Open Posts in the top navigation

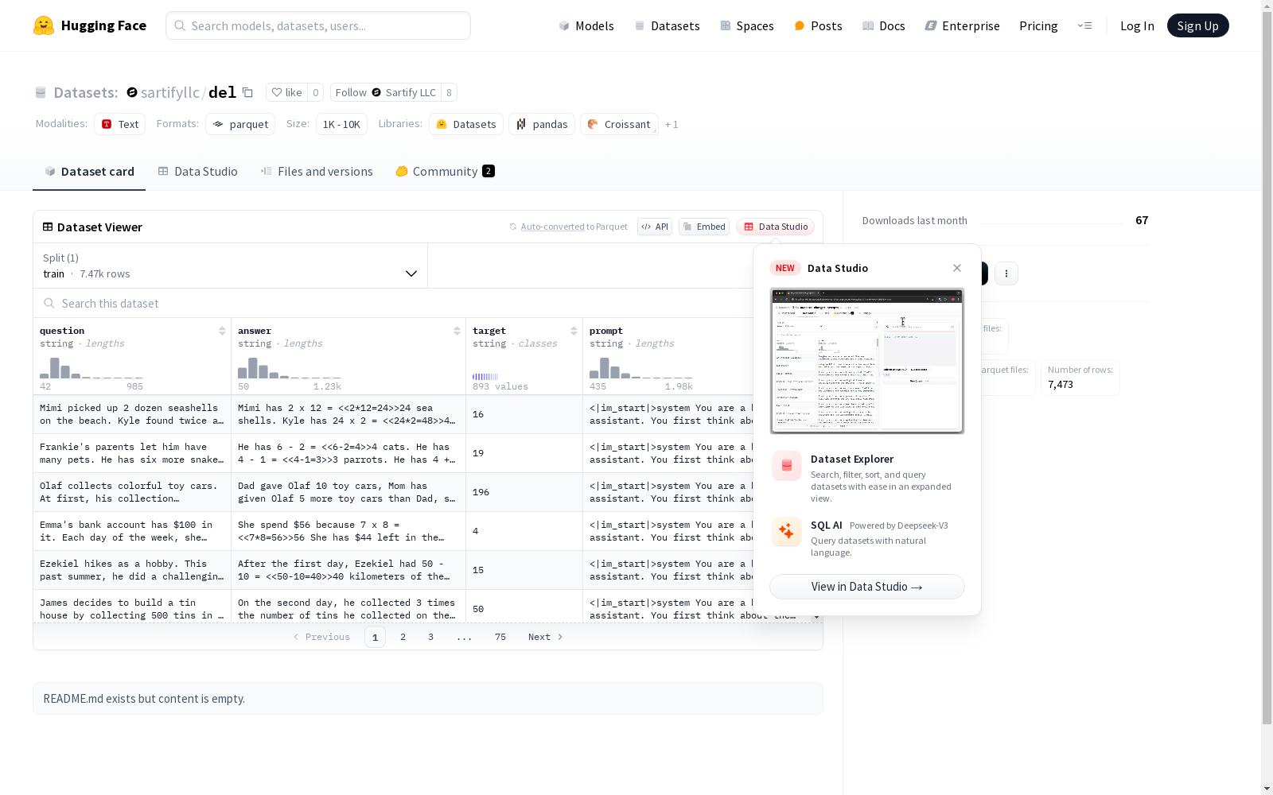click(818, 25)
